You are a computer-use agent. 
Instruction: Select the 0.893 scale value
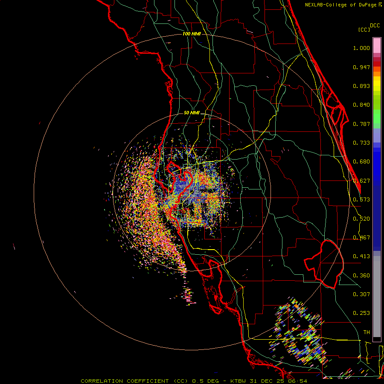tap(361, 86)
